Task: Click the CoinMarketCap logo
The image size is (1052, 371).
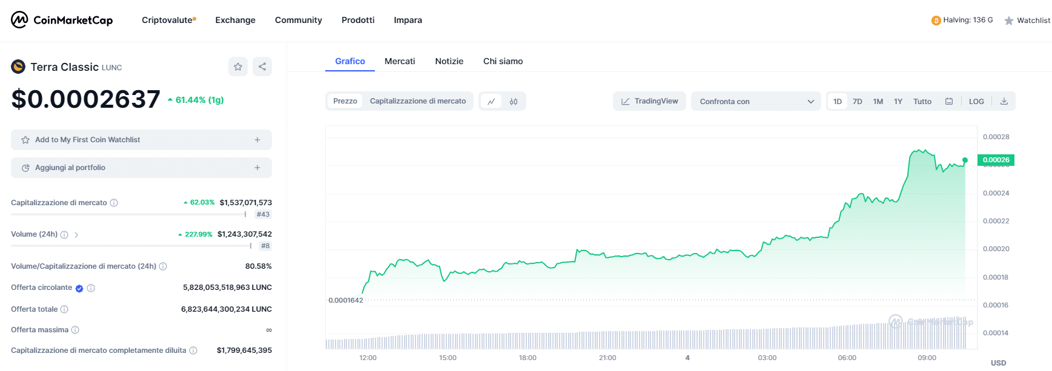Action: (62, 20)
